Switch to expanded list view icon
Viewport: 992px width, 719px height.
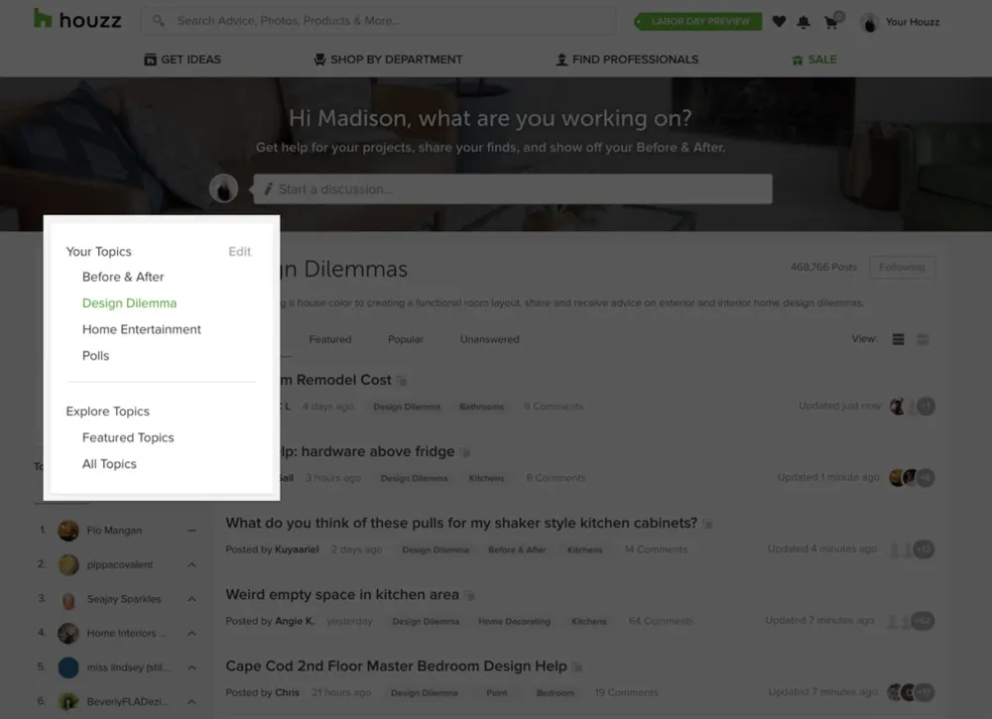(924, 339)
